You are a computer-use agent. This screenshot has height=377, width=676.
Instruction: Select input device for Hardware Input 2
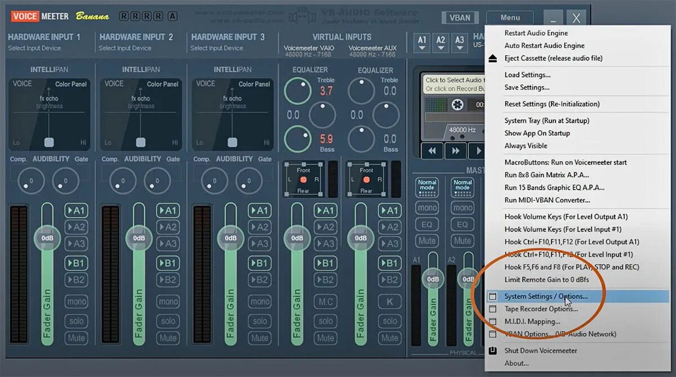coord(125,48)
